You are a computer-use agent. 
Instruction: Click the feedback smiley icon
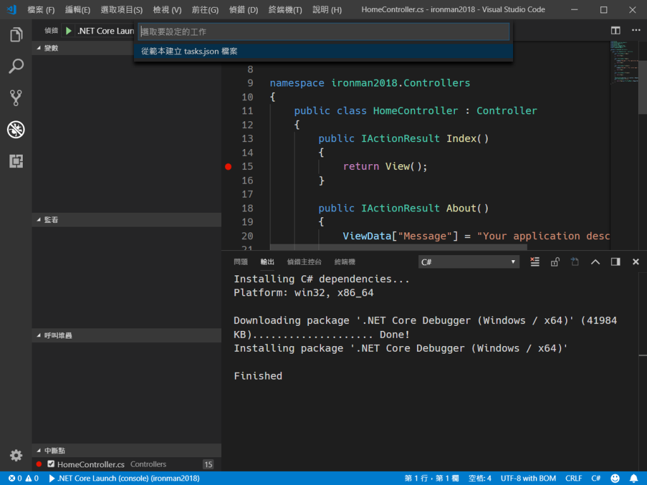(x=615, y=479)
